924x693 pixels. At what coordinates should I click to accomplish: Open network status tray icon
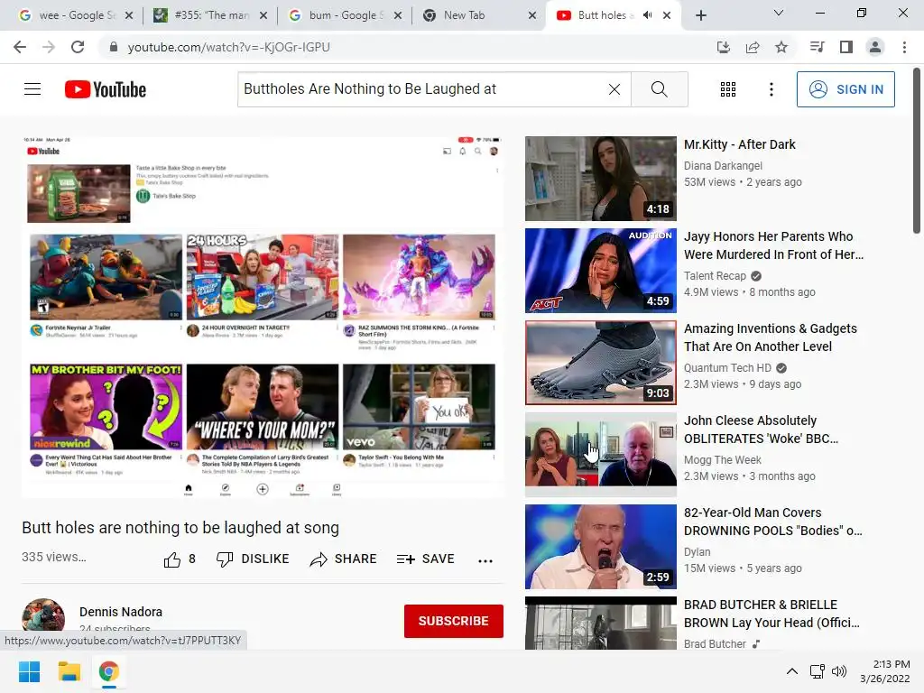tap(817, 671)
